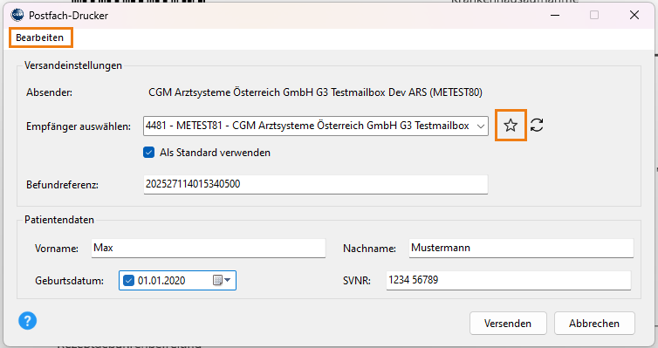This screenshot has width=658, height=348.
Task: Open the blue help question mark
Action: point(28,321)
